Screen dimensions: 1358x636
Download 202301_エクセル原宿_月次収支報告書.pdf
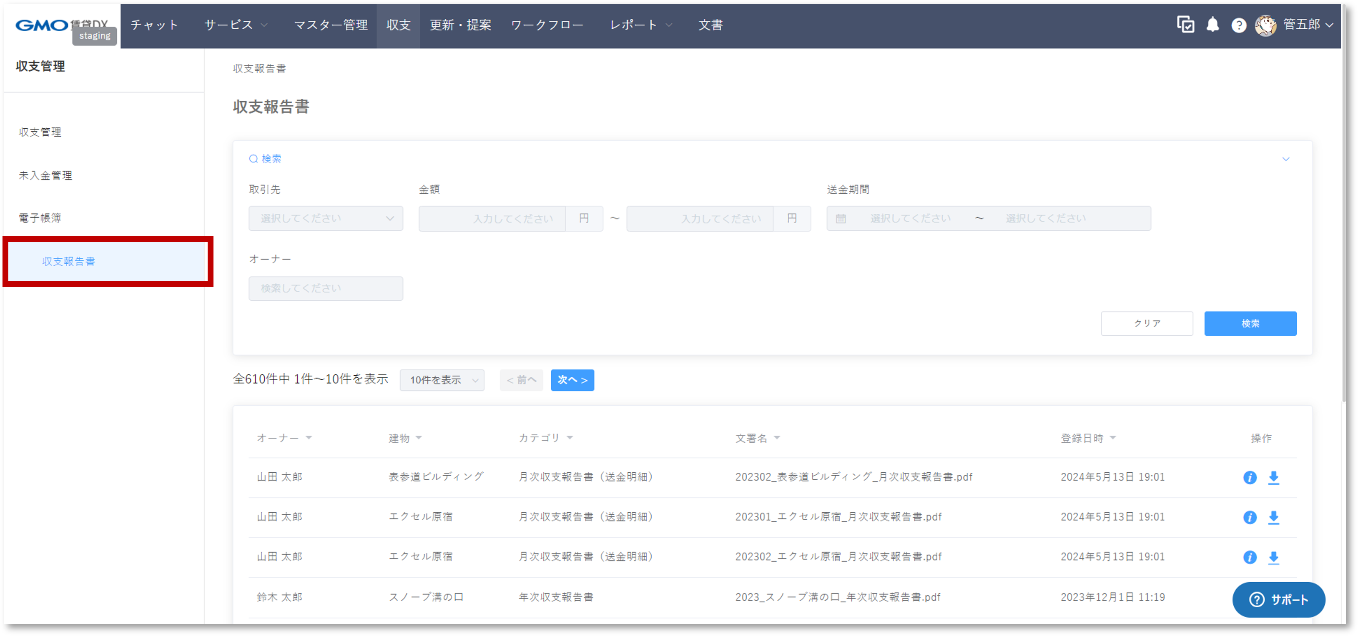[1274, 518]
